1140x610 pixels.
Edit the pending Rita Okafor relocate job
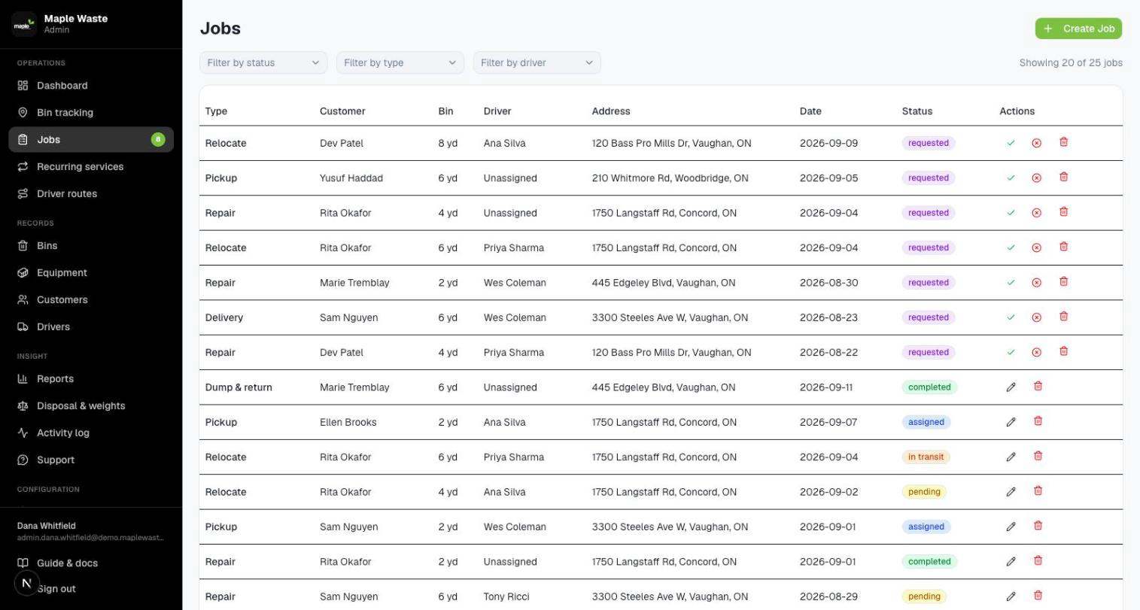click(x=1011, y=492)
